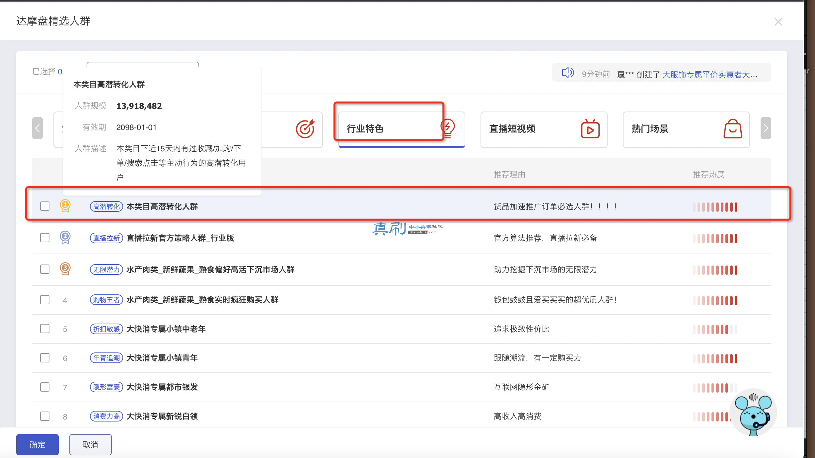Open the dropdown field beside 已选择
The image size is (815, 458).
pos(143,64)
